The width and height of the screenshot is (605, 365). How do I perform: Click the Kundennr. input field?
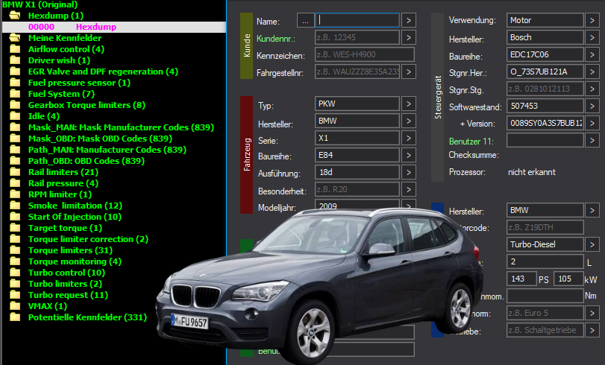[x=357, y=37]
